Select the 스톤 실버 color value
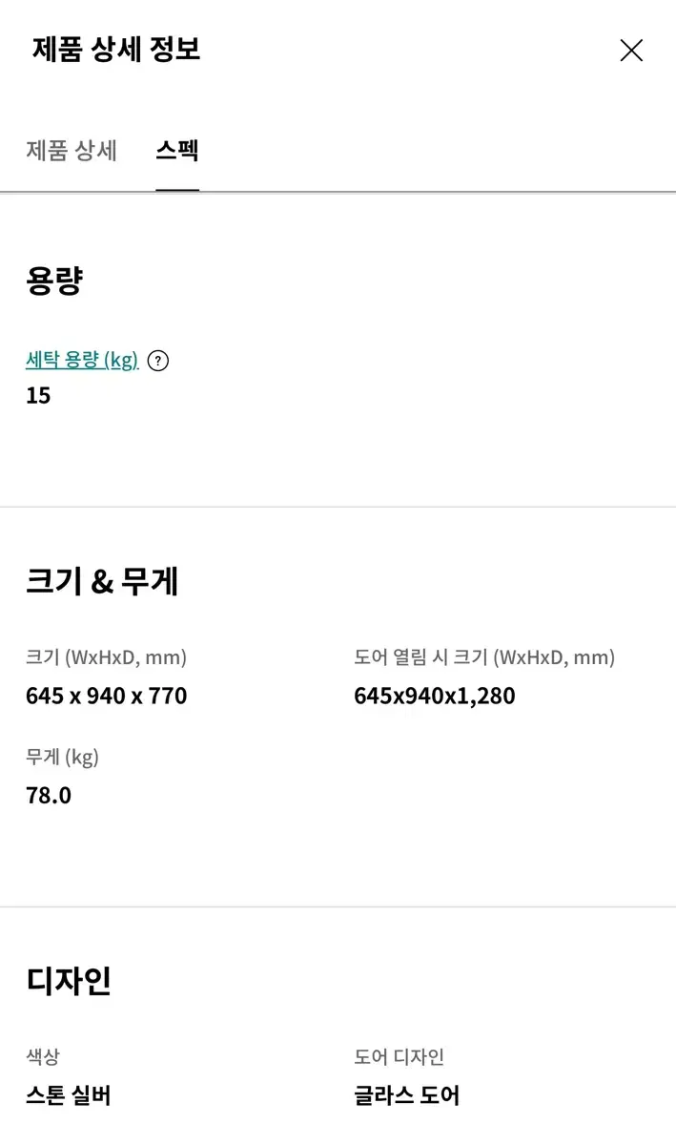 click(69, 1095)
